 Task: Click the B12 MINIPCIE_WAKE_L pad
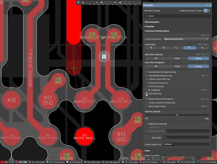[84, 137]
